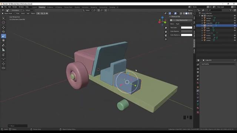Select the Move tool
Screen dimensions: 237x133
pyautogui.click(x=3, y=27)
